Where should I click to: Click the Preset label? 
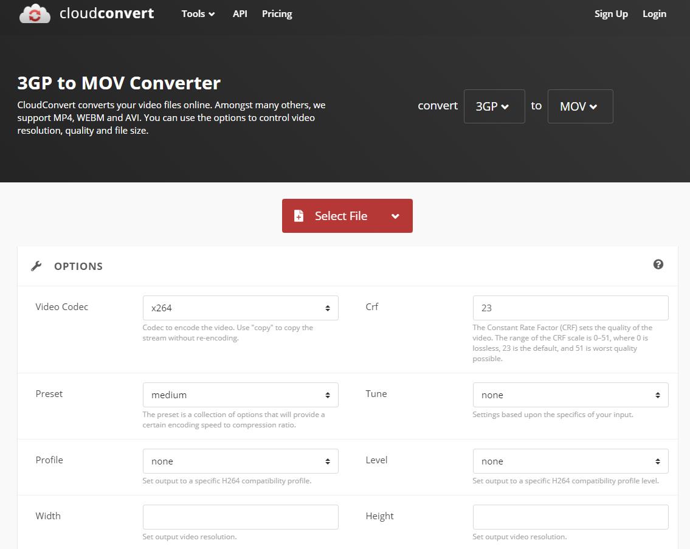(49, 393)
